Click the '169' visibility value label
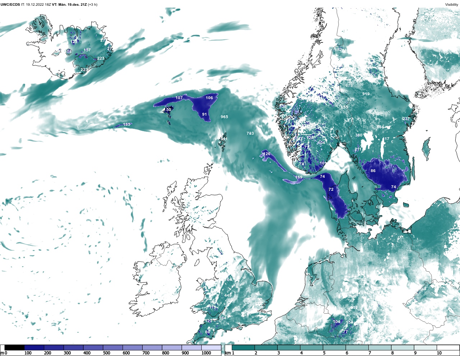This screenshot has width=460, height=356. coord(299,177)
